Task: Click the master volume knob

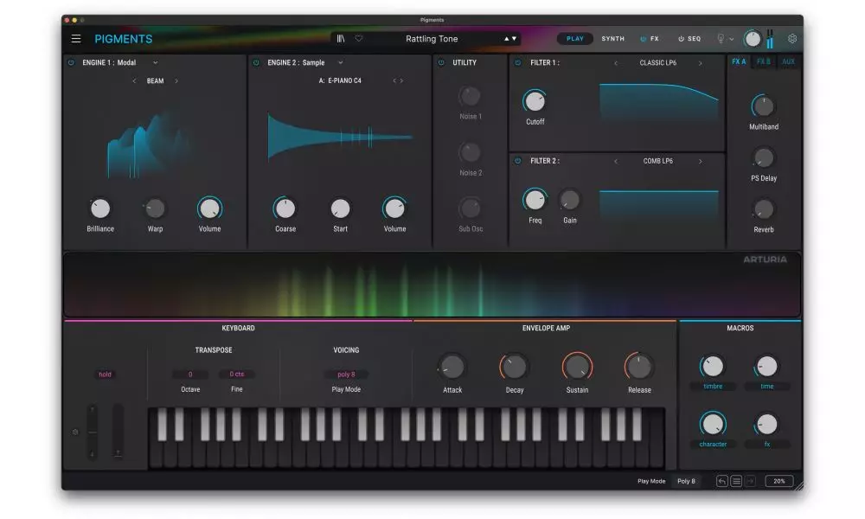Action: pos(753,39)
